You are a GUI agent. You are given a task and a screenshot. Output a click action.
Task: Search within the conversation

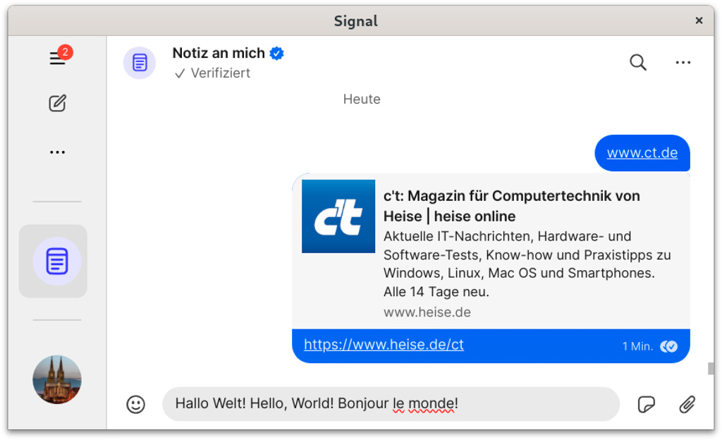[x=637, y=63]
